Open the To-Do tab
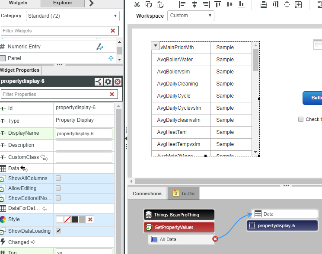322x254 pixels. (184, 194)
